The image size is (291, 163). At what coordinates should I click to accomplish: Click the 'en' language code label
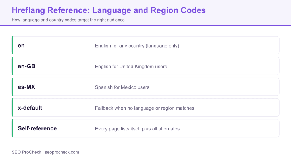(x=21, y=46)
